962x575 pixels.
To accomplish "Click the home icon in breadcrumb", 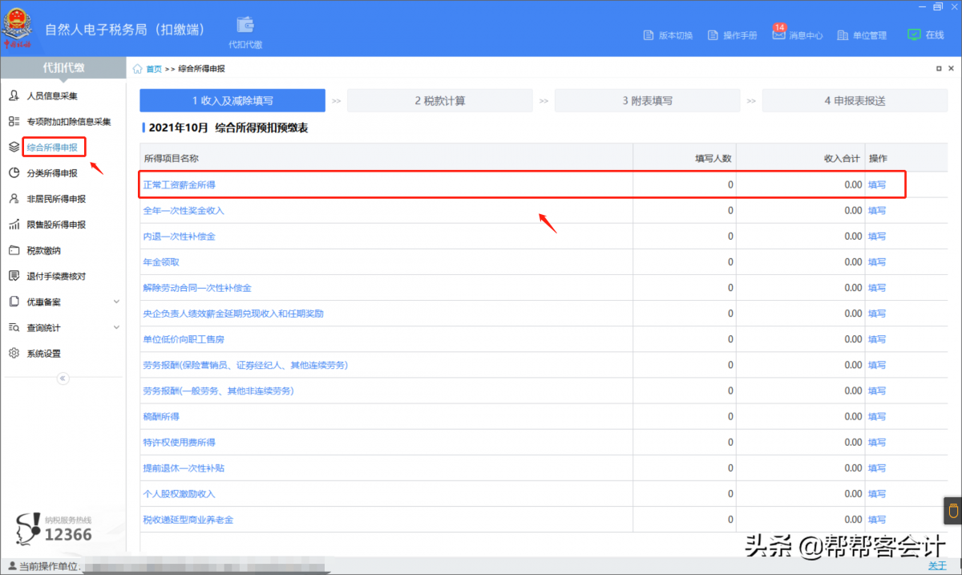I will 139,69.
